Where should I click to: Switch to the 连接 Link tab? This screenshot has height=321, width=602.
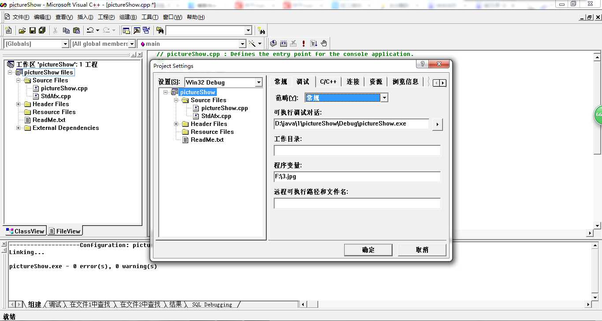353,82
